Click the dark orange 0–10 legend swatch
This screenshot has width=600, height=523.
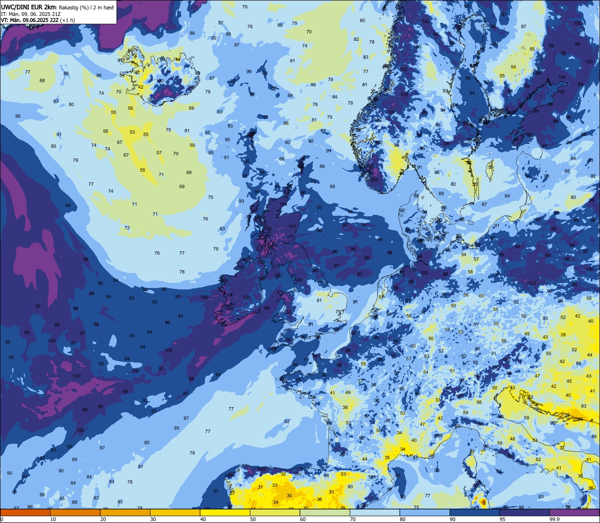tap(25, 513)
